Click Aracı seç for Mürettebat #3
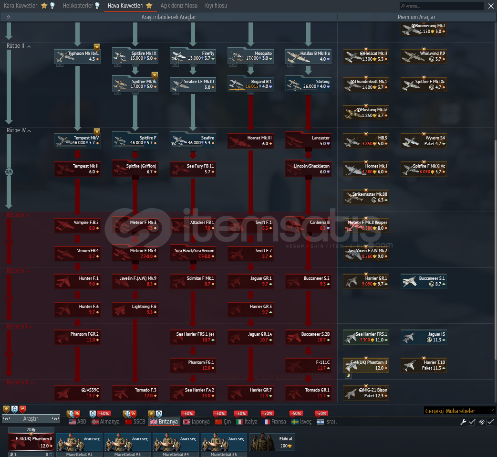Image resolution: width=497 pixels, height=457 pixels. [128, 442]
